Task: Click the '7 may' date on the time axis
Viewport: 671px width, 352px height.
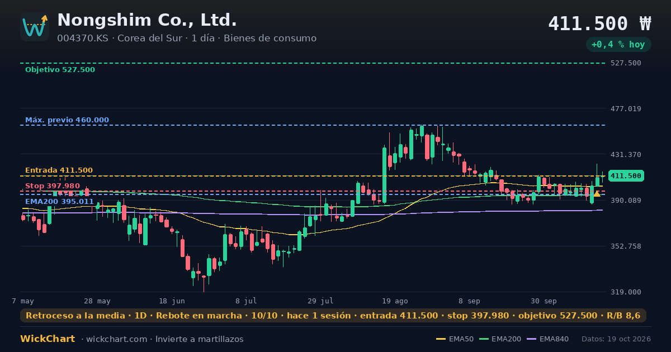Action: 23,301
